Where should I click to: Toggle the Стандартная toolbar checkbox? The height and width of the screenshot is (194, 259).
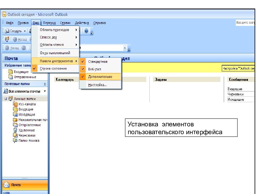click(100, 61)
